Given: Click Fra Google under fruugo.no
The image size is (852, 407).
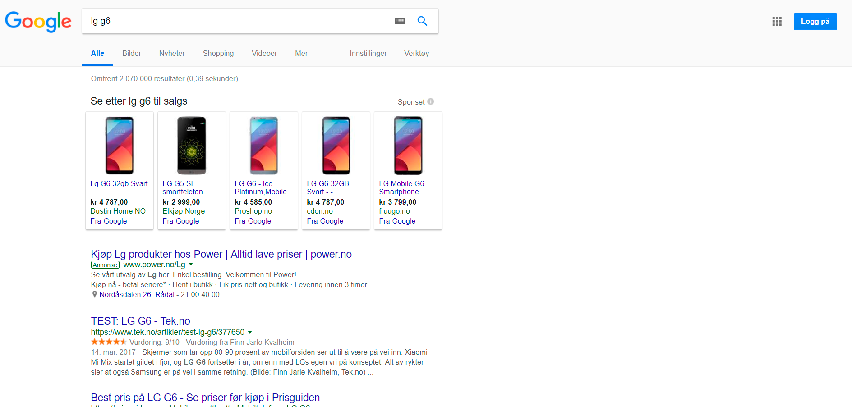Looking at the screenshot, I should [397, 221].
